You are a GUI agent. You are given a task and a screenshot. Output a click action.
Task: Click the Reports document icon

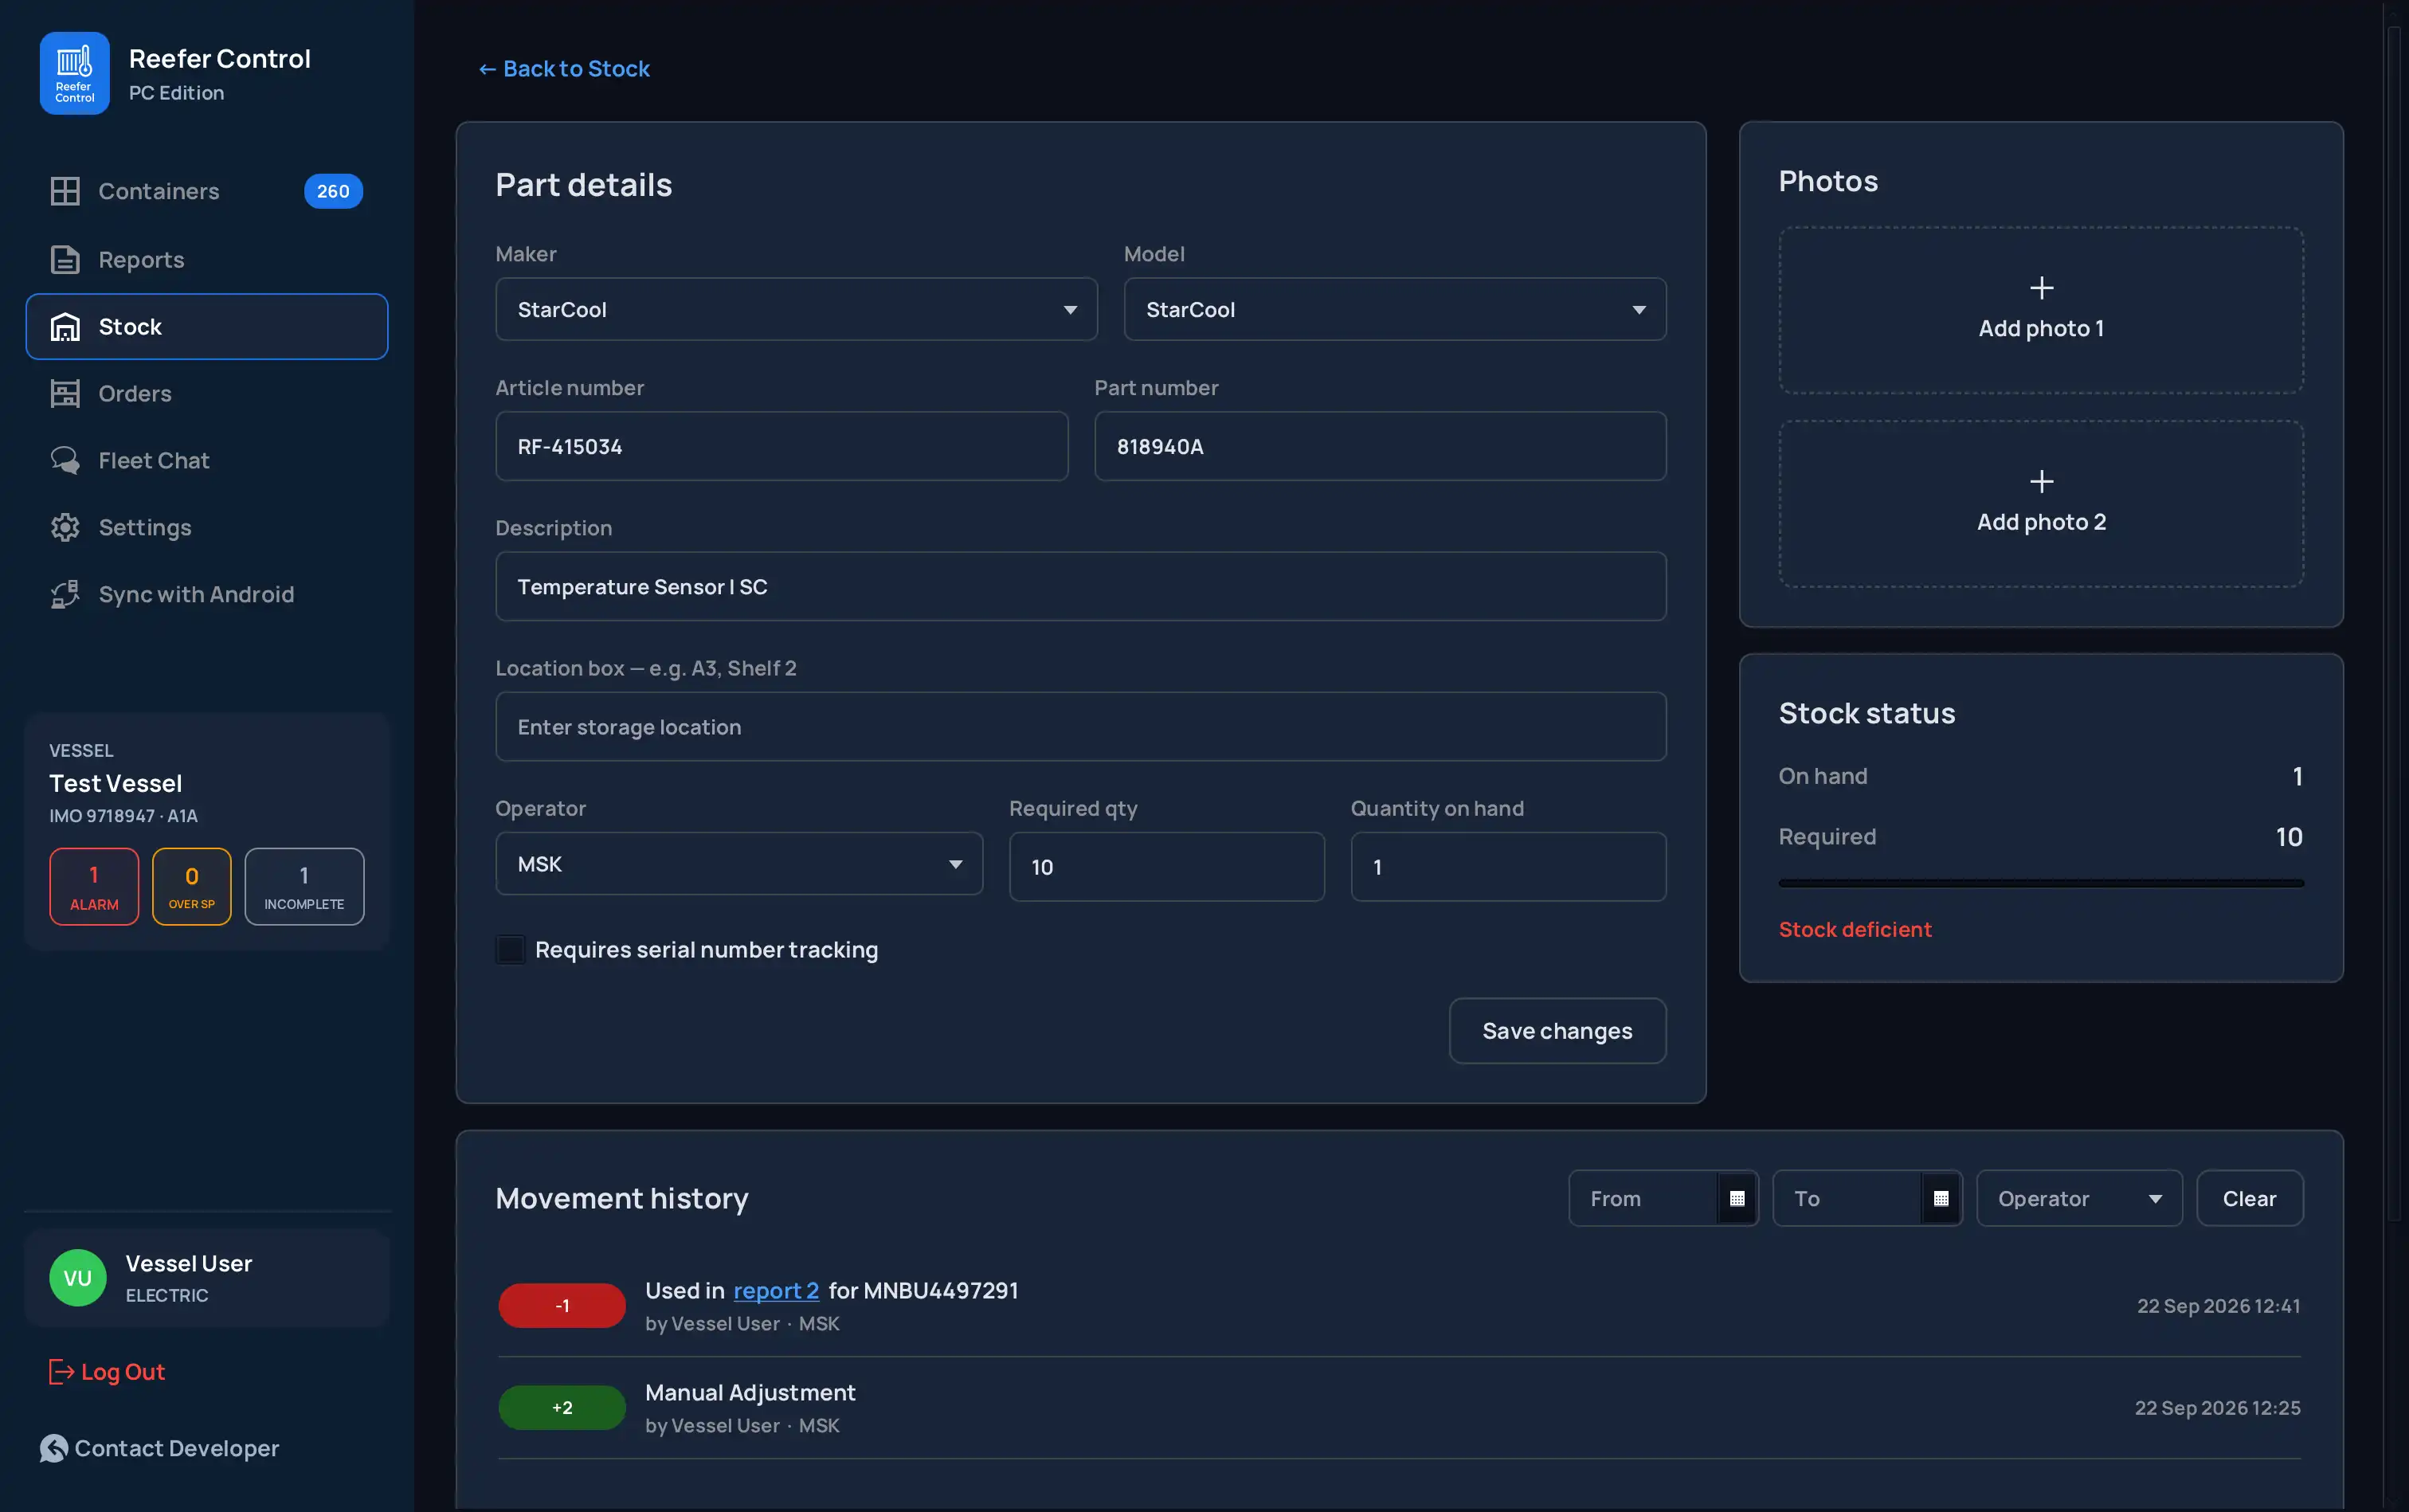tap(65, 260)
